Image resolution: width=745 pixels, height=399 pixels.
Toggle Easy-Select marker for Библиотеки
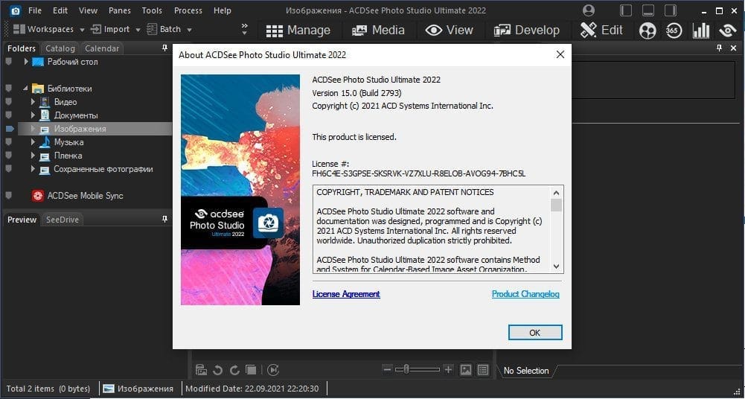8,89
